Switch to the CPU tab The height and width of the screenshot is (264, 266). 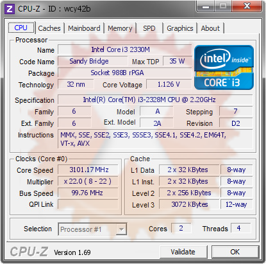click(x=21, y=28)
